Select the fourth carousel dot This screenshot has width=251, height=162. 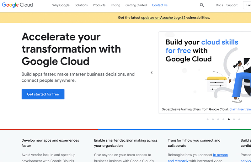[223, 119]
